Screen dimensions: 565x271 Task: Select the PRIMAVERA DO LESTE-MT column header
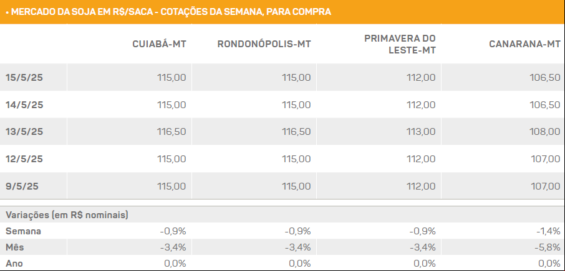pos(400,44)
